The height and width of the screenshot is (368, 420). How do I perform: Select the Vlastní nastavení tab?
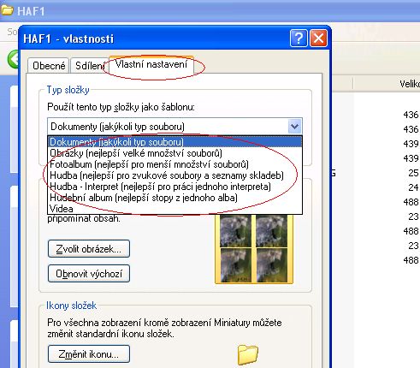[x=151, y=64]
